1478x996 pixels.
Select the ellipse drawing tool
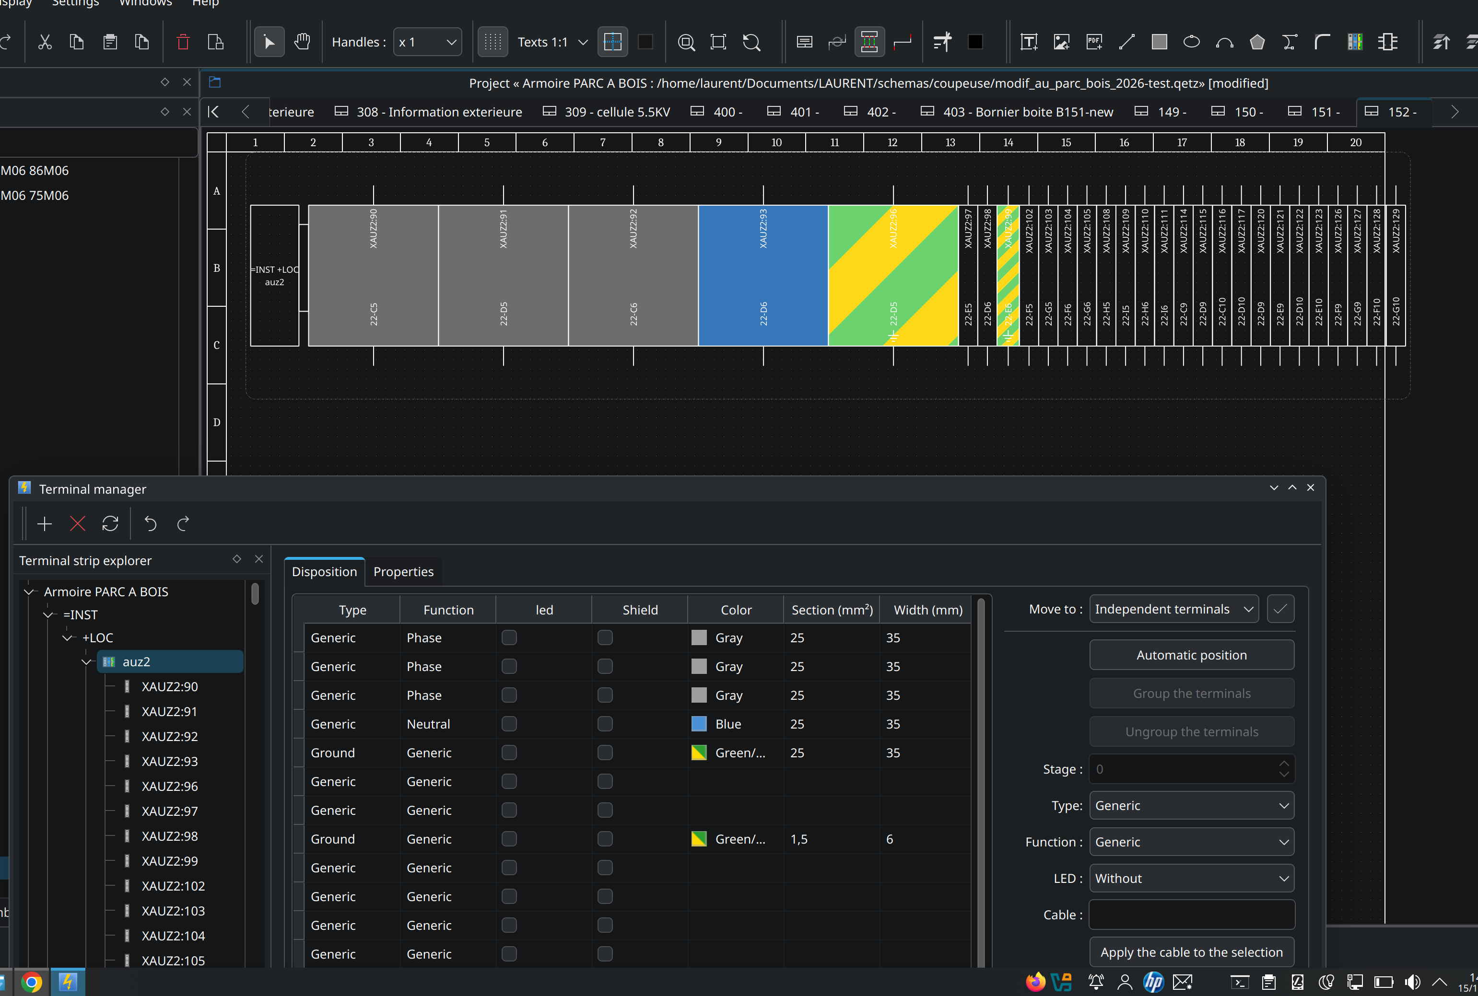tap(1191, 42)
